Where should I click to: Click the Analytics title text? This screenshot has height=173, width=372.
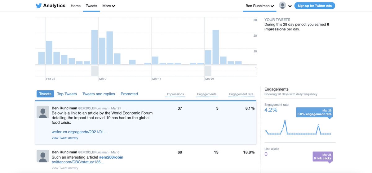[x=54, y=6]
